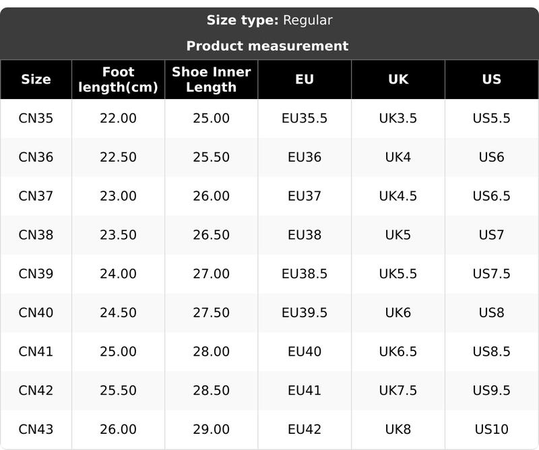Select the Shoe Inner Length header

pos(211,79)
